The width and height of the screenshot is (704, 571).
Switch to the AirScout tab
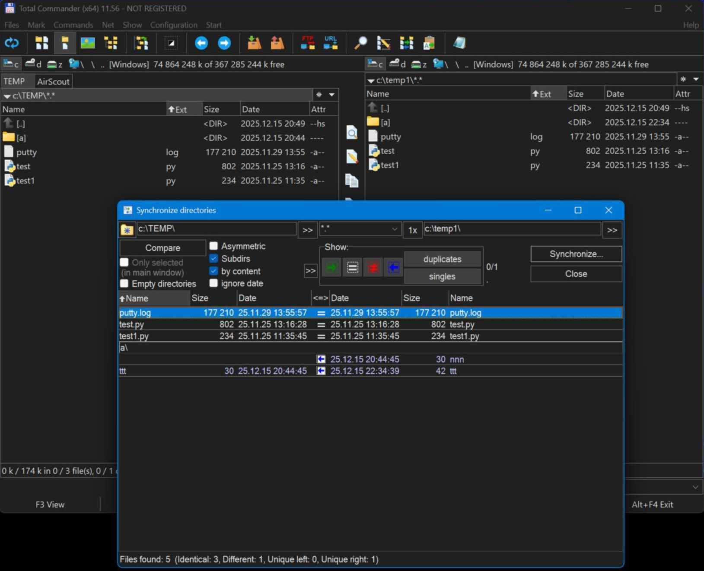53,82
